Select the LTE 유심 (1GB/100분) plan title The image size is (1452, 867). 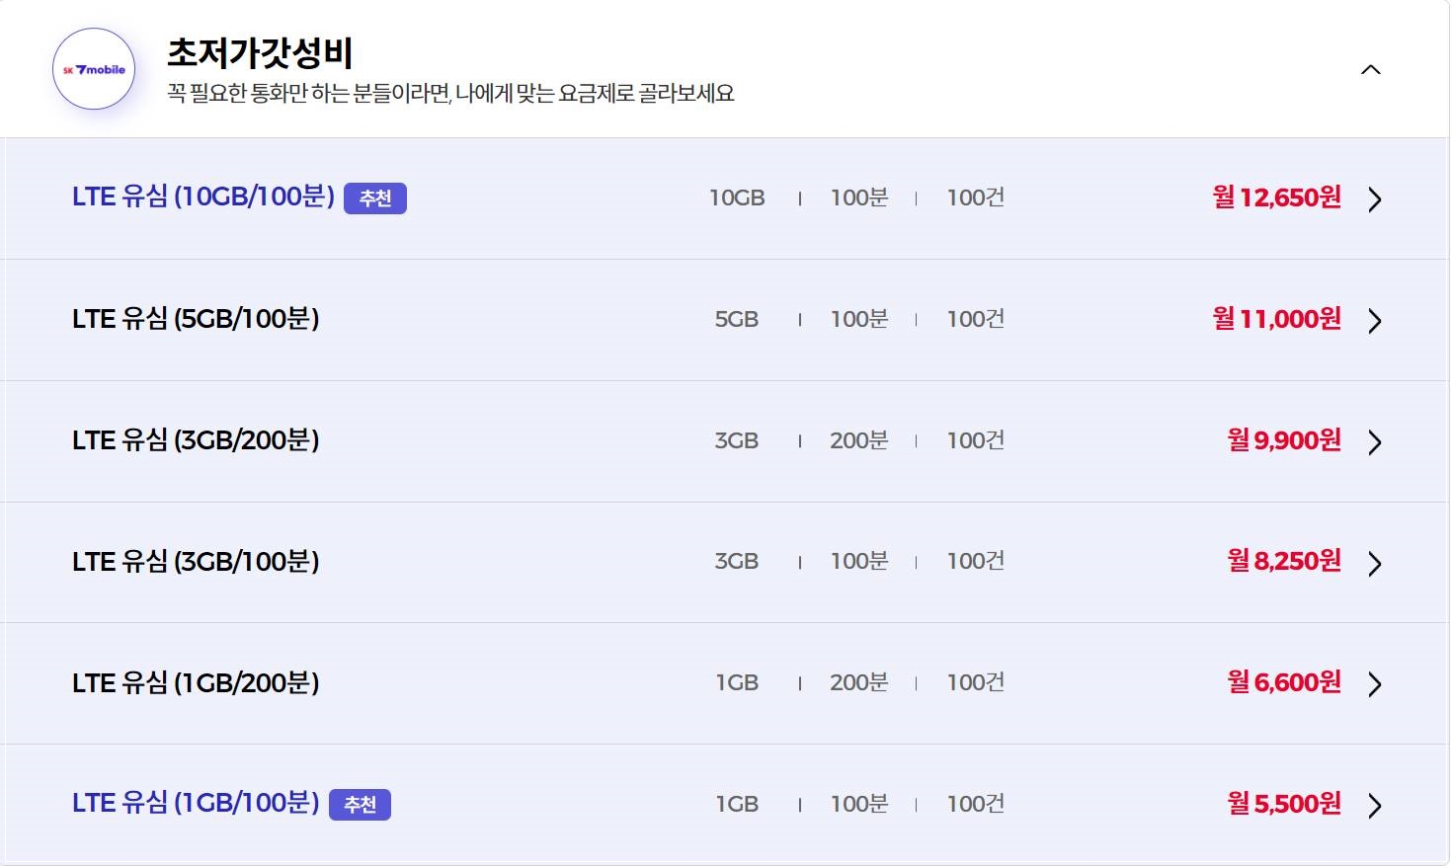(x=196, y=803)
